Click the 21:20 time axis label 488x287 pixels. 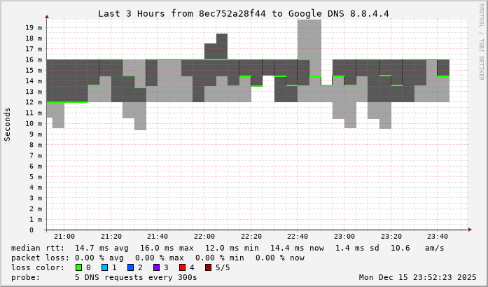(111, 237)
